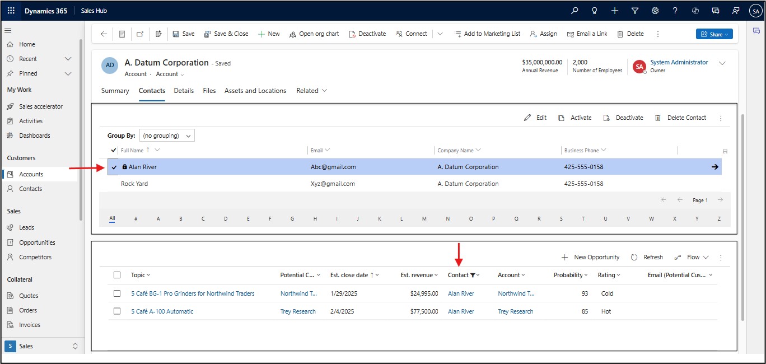Open the advanced find funnel icon
Viewport: 766px width, 364px height.
pos(635,11)
